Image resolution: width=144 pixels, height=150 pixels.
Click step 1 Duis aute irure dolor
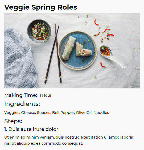[31, 129]
